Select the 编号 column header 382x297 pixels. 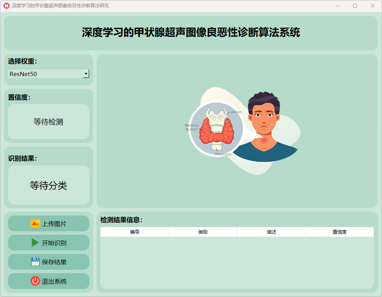coord(134,232)
